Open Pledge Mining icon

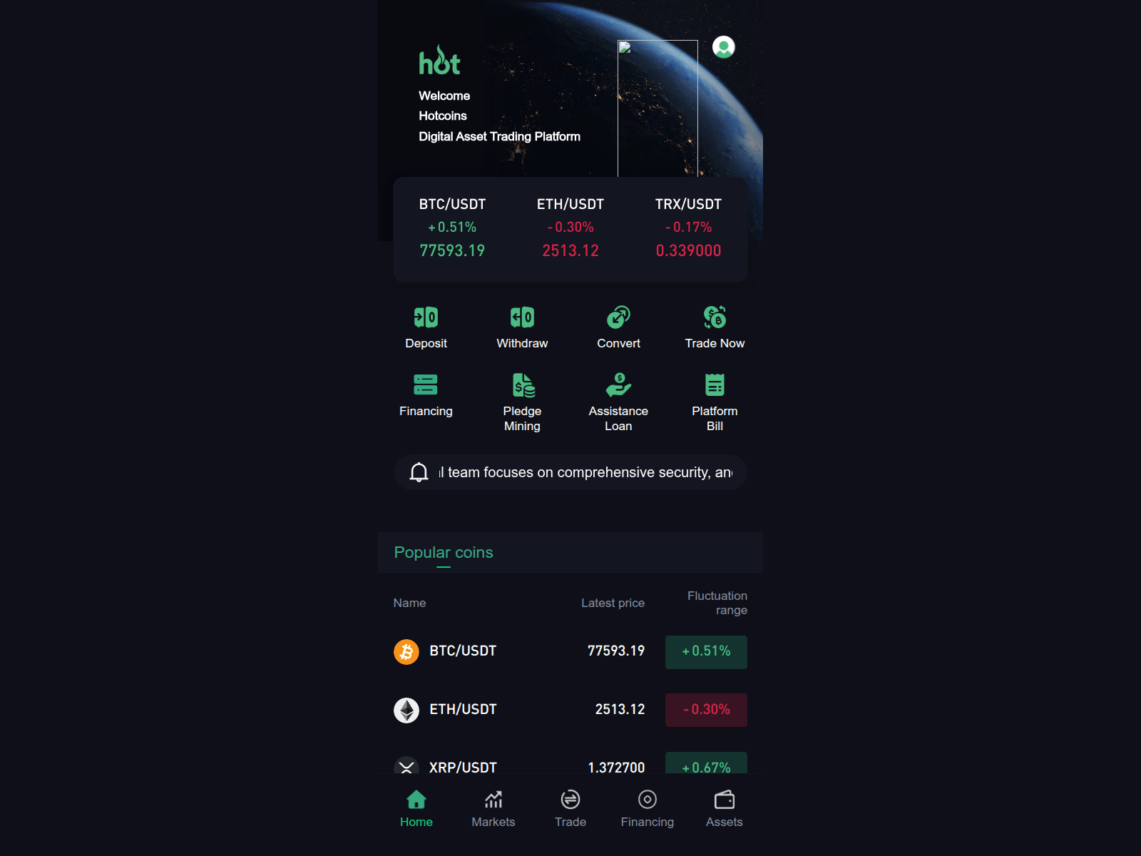(523, 385)
